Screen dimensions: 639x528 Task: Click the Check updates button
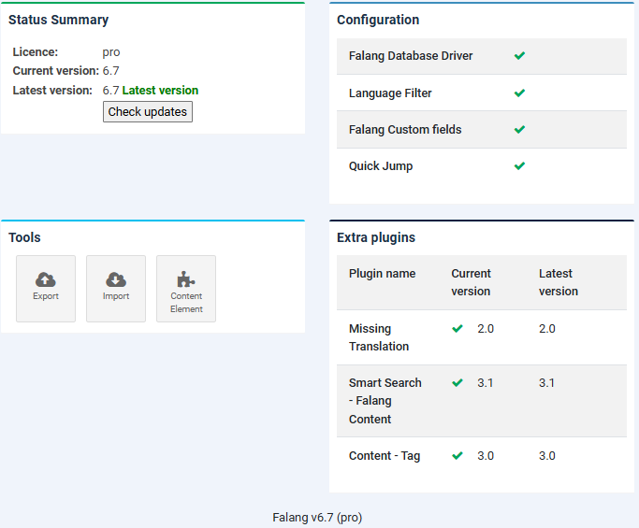(148, 112)
